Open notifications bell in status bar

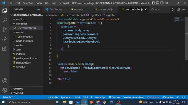[183, 97]
